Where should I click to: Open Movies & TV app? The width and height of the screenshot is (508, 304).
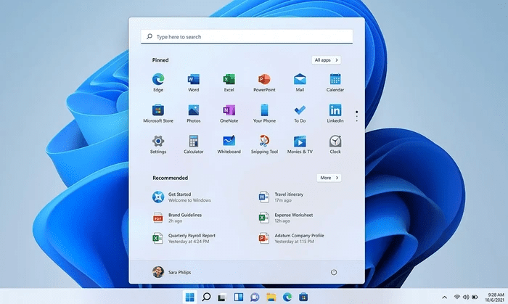tap(300, 144)
